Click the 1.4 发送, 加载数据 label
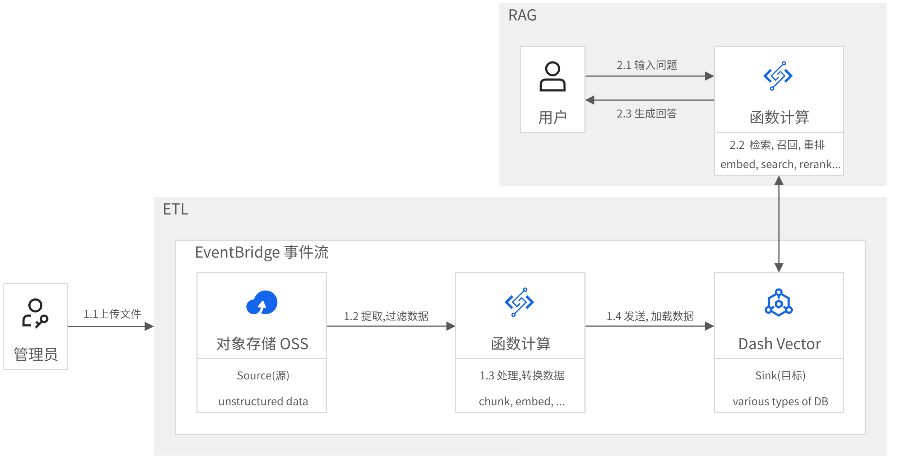This screenshot has height=471, width=902. (x=650, y=316)
